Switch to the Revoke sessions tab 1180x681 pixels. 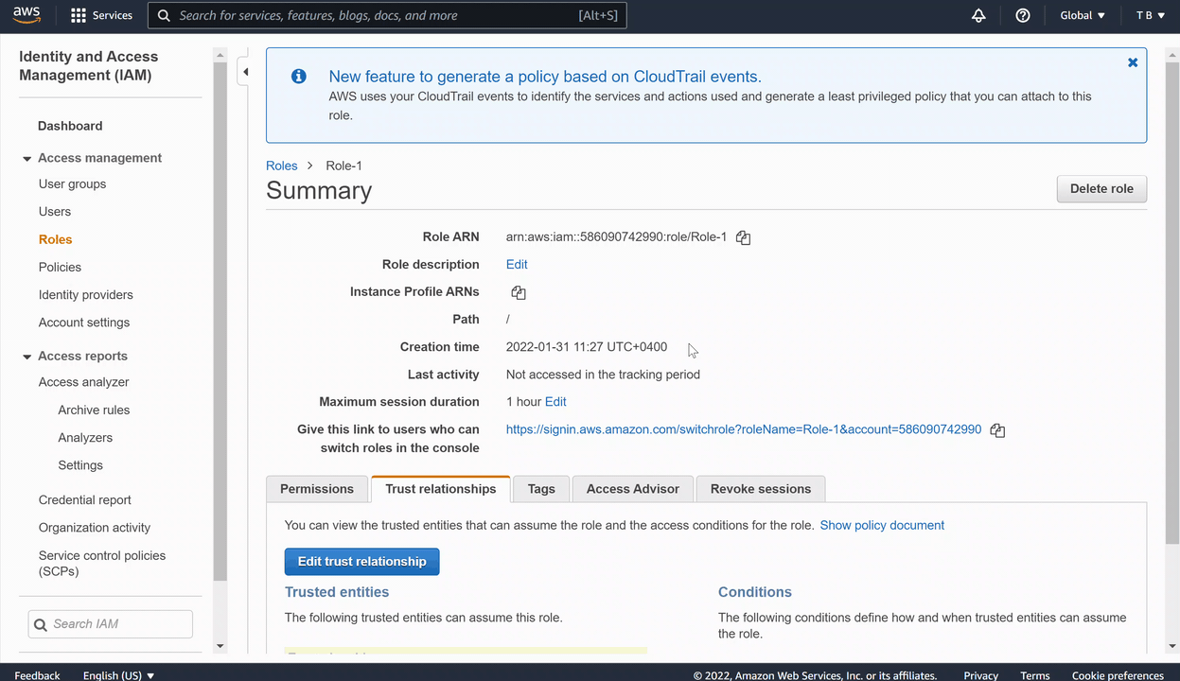pos(761,489)
